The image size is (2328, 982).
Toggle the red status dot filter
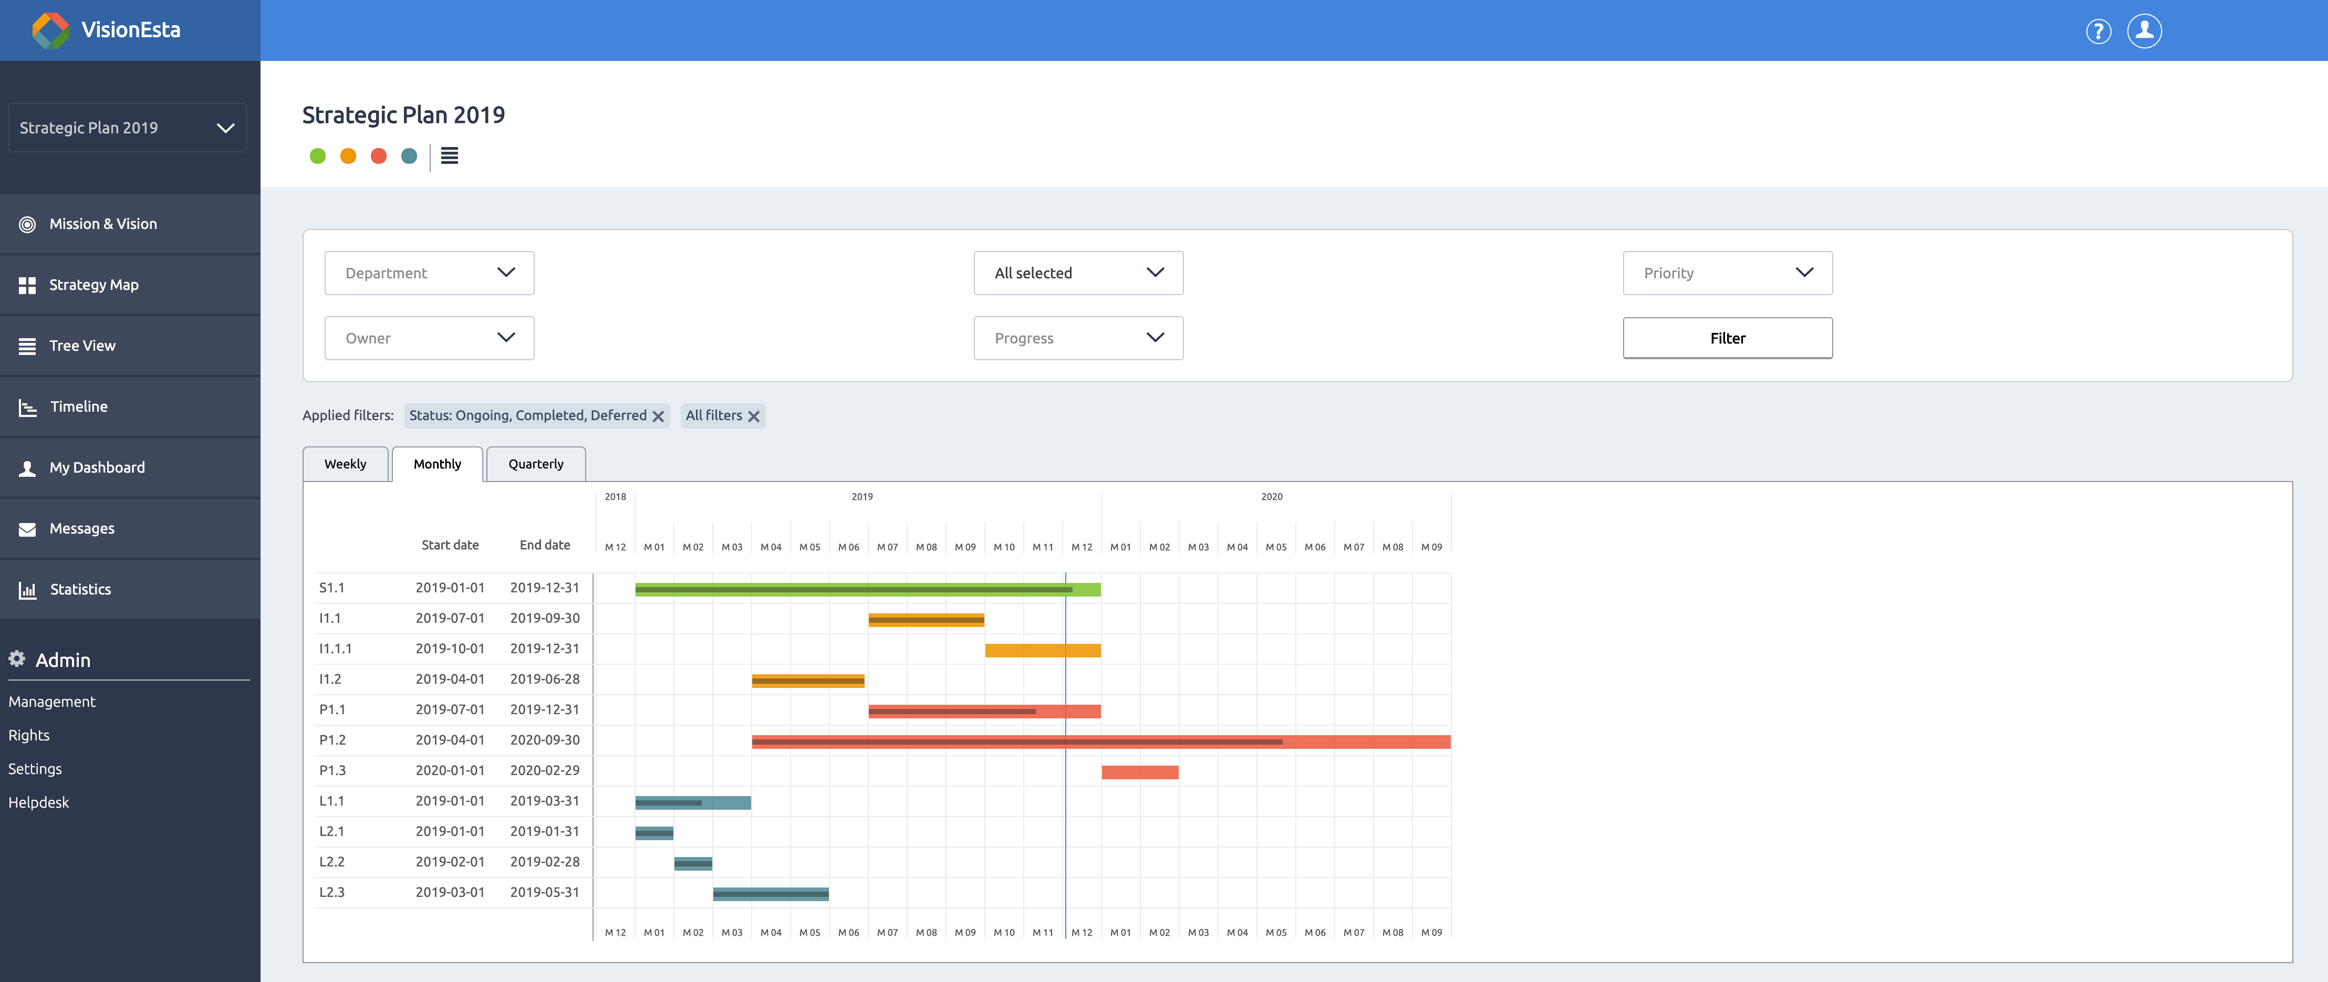[x=379, y=156]
